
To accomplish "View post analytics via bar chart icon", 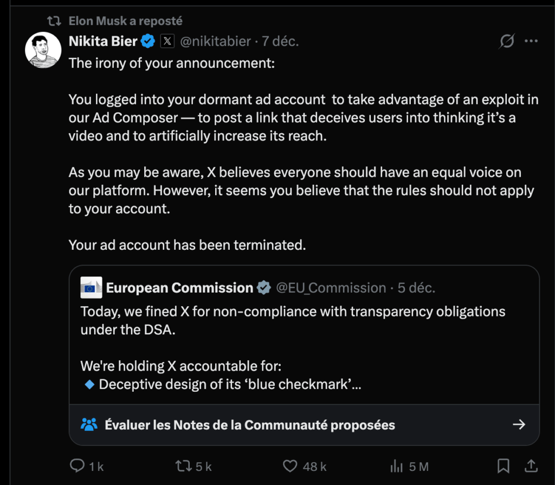I will [x=396, y=465].
